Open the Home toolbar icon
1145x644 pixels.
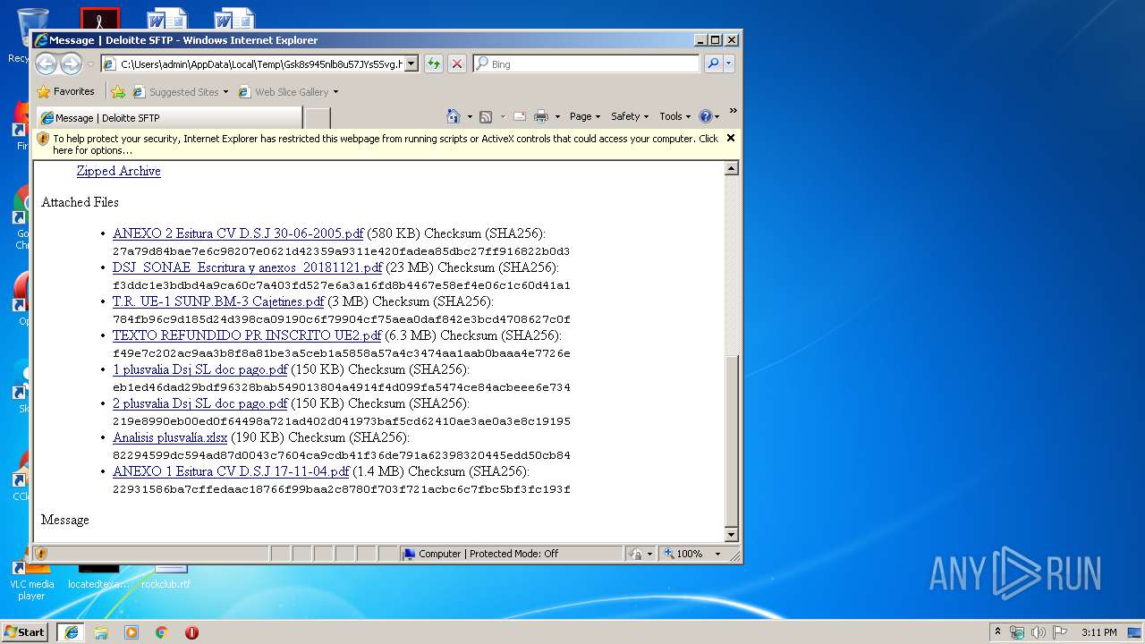(453, 116)
